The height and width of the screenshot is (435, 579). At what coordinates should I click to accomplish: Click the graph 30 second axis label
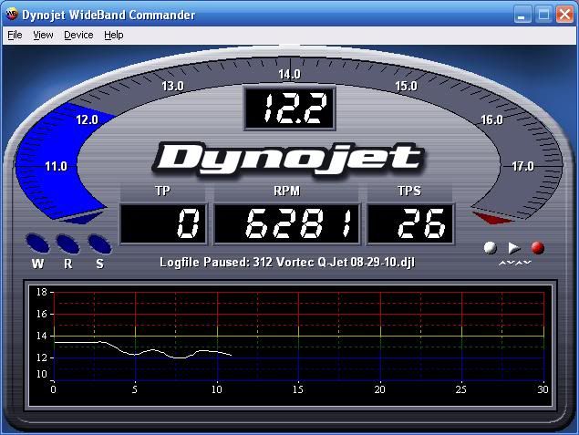543,389
